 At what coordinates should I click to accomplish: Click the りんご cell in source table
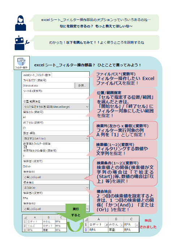(35, 226)
